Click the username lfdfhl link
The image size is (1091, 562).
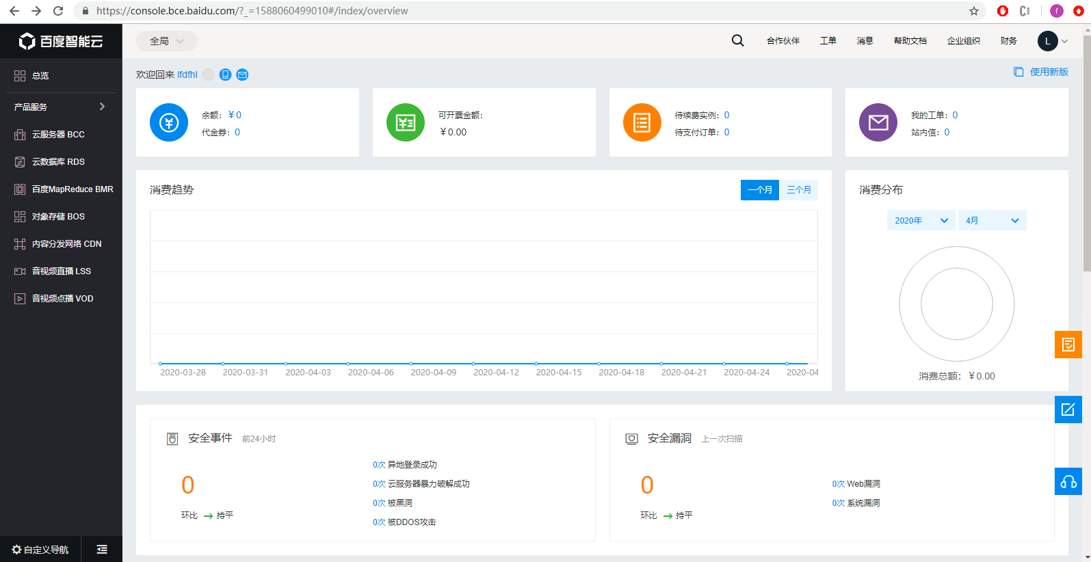pos(187,75)
